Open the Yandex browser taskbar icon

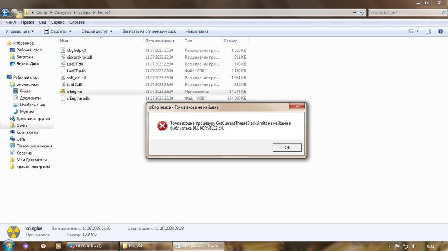click(x=43, y=246)
